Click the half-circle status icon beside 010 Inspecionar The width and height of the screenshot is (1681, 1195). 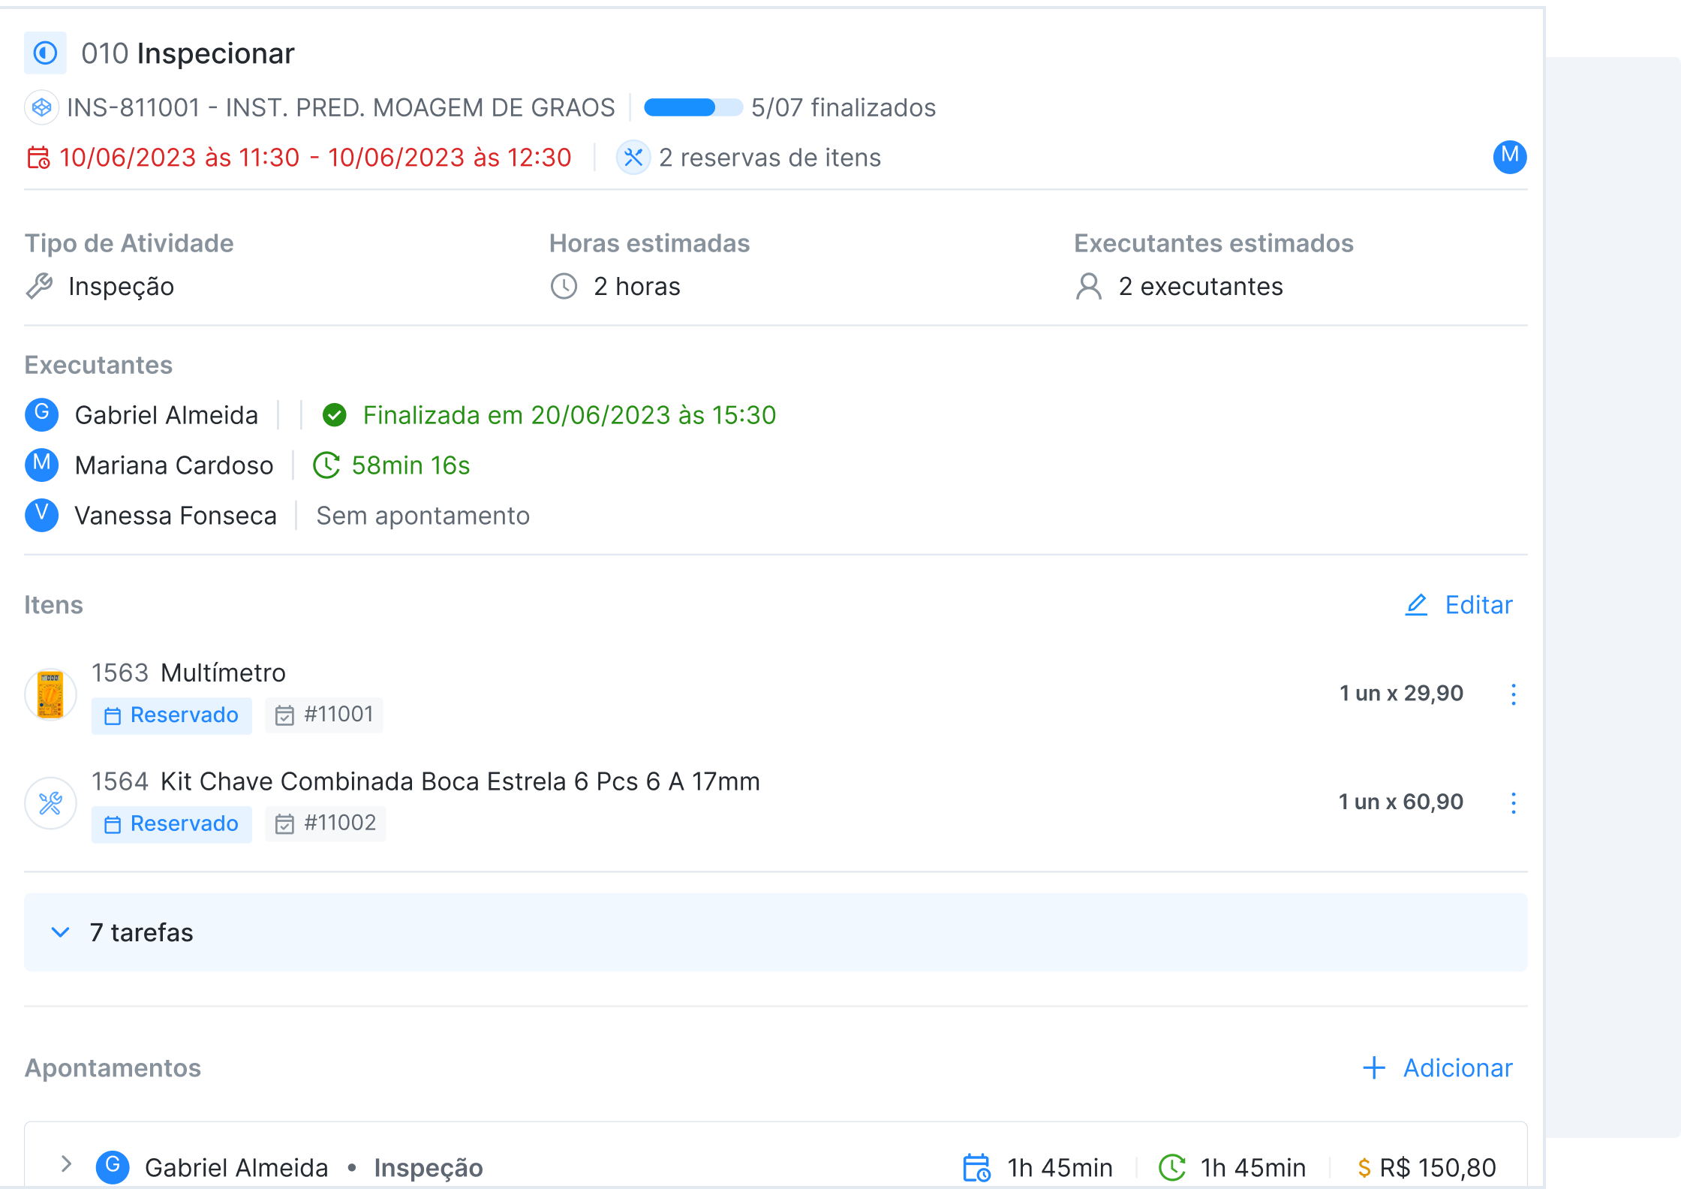[x=45, y=53]
